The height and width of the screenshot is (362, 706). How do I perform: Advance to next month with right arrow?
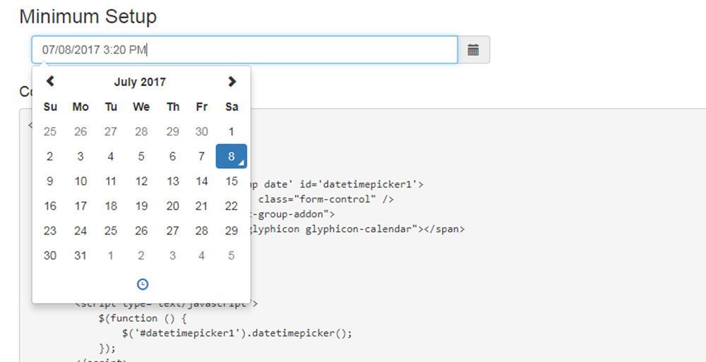[x=232, y=81]
